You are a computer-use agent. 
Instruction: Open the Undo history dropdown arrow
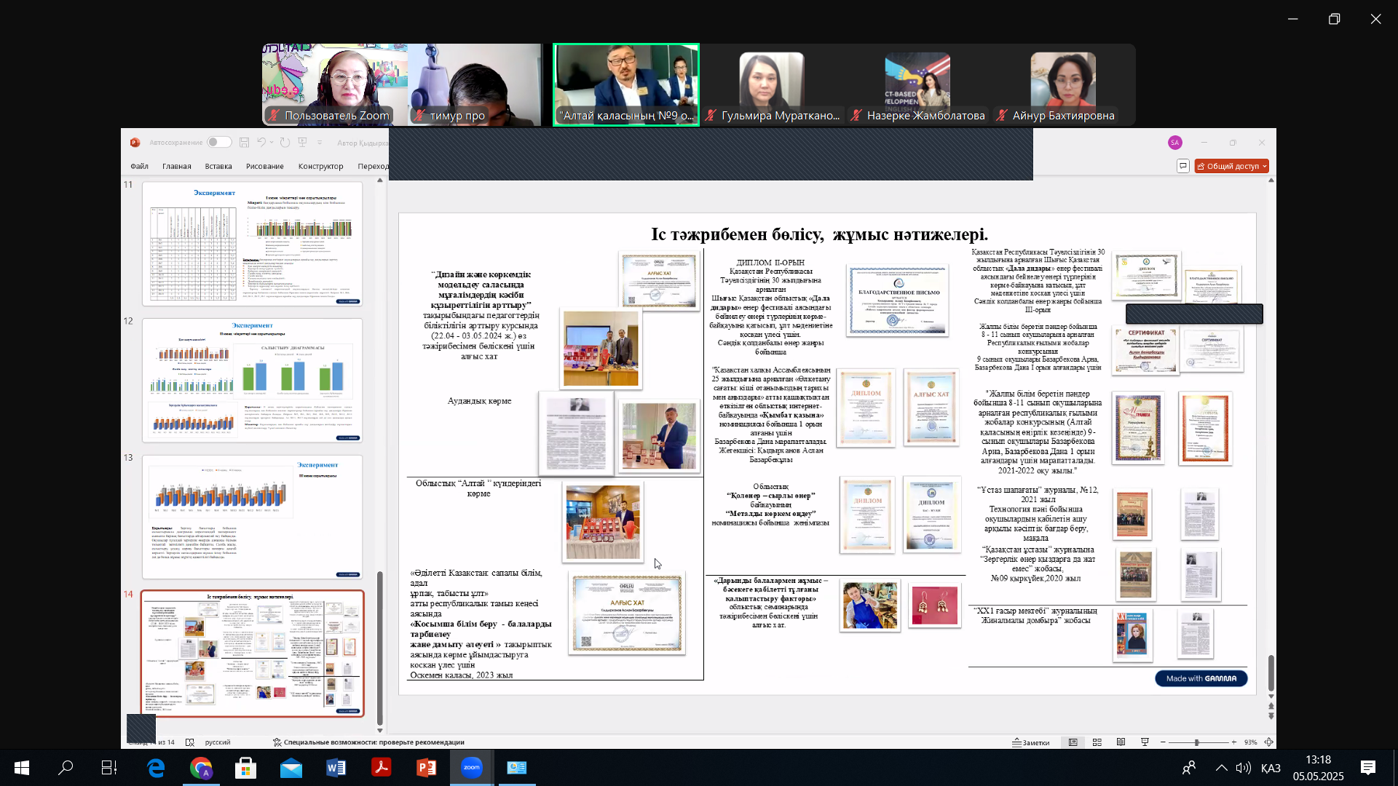[x=272, y=143]
